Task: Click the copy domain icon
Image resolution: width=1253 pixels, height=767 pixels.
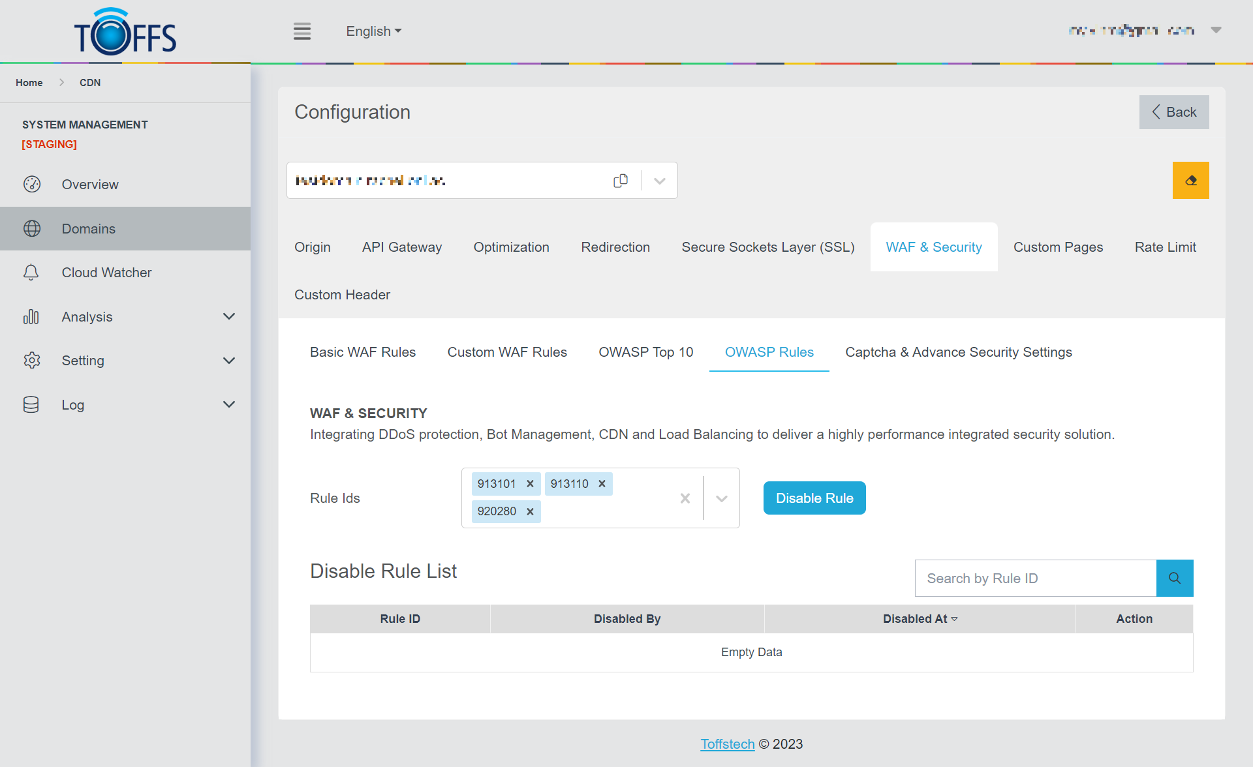Action: point(620,181)
